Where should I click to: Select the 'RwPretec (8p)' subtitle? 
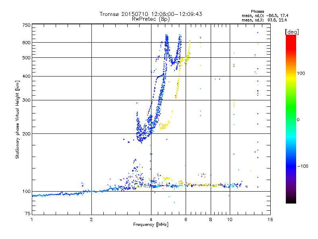click(x=151, y=19)
